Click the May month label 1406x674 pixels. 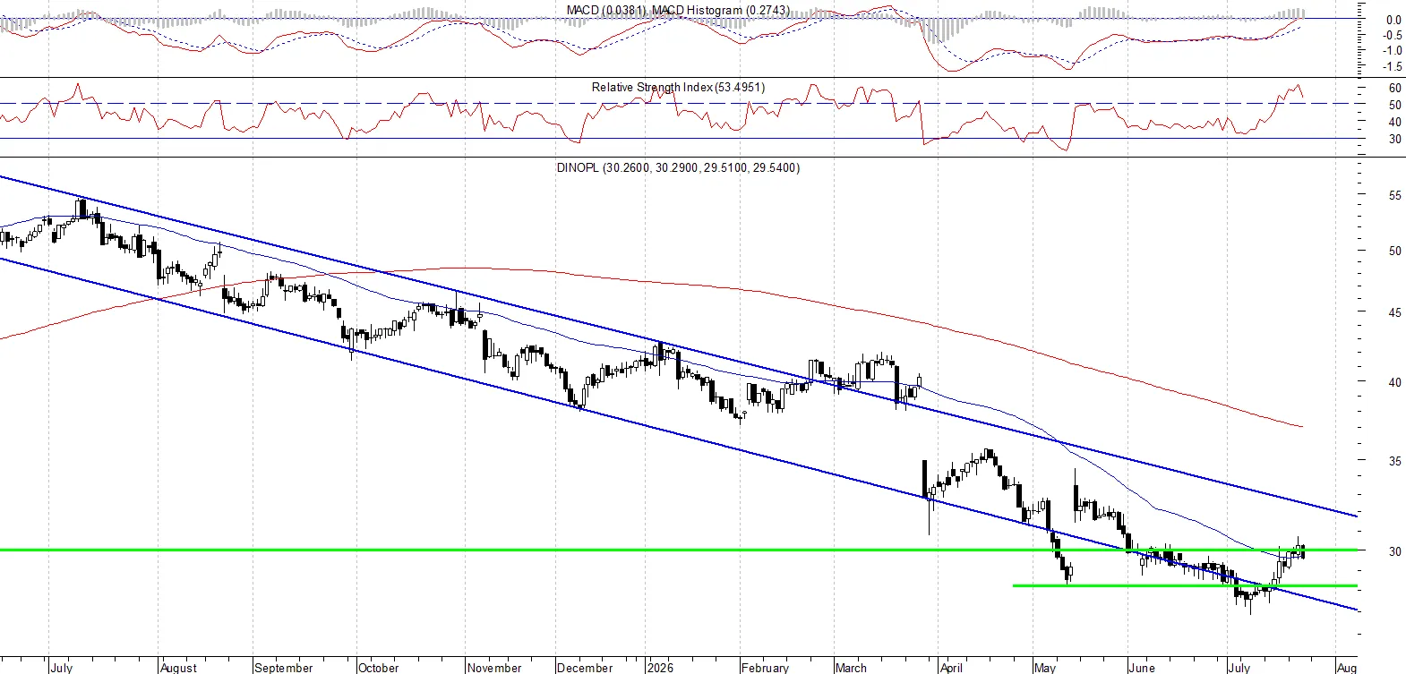coord(1045,668)
